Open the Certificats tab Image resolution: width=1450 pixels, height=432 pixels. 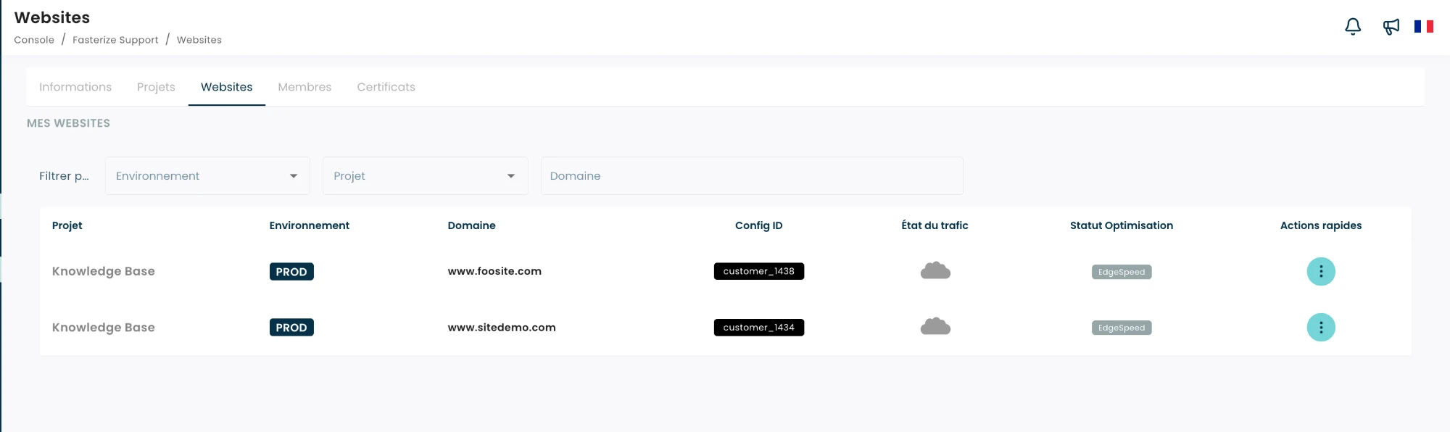(386, 87)
